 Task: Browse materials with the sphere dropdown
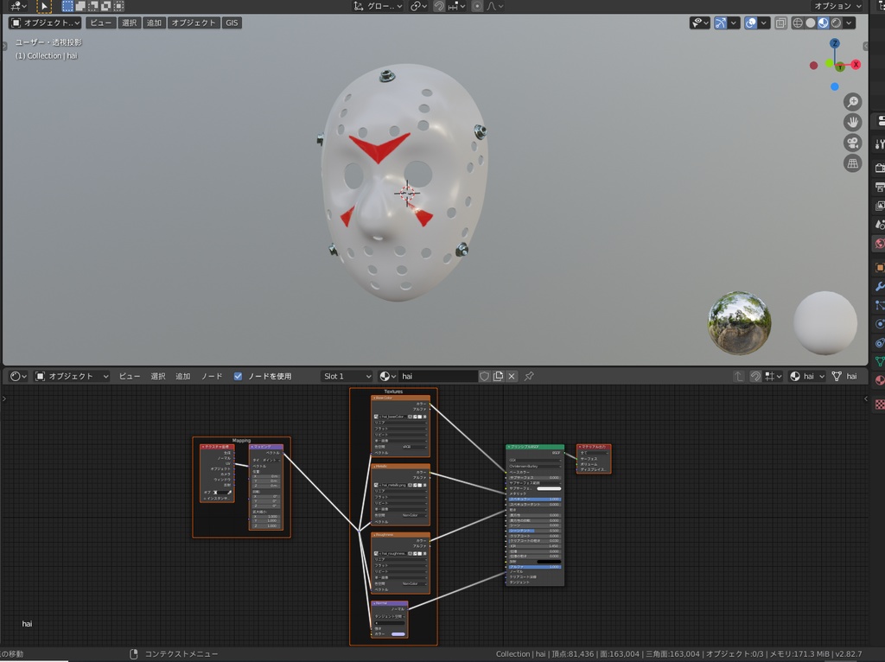[387, 376]
